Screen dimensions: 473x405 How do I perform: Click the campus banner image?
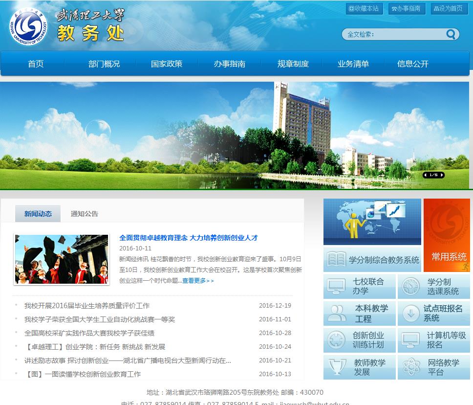[x=235, y=135]
